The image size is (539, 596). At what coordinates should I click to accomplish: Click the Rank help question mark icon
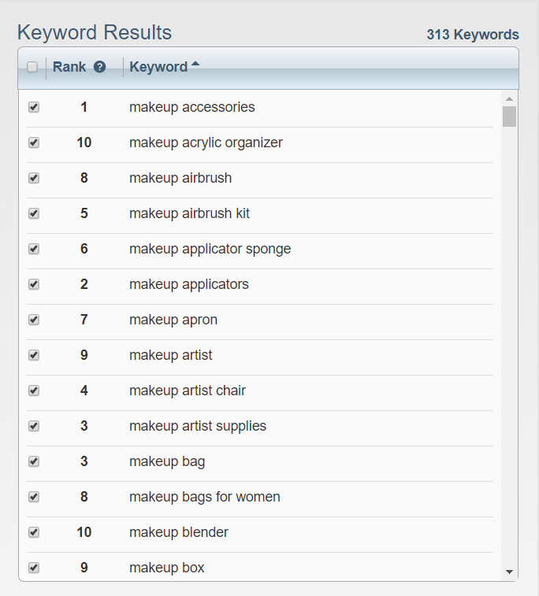[99, 67]
